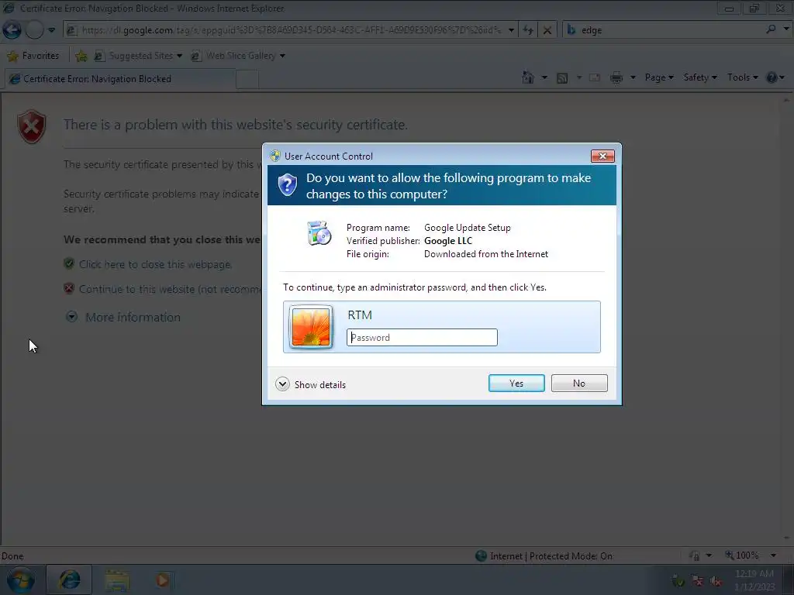Open the address bar autocomplete dropdown
The width and height of the screenshot is (794, 595).
point(512,30)
